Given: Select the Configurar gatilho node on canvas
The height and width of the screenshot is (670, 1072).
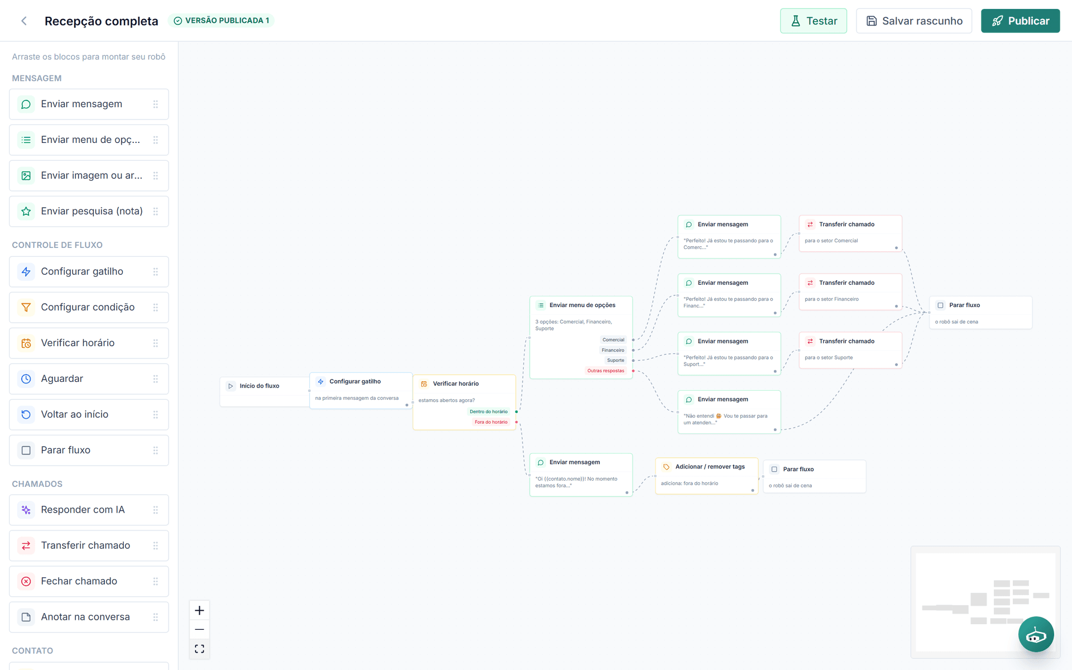Looking at the screenshot, I should click(x=361, y=390).
